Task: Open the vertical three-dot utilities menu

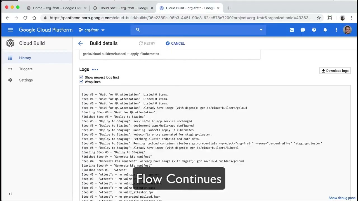Action: click(x=336, y=30)
